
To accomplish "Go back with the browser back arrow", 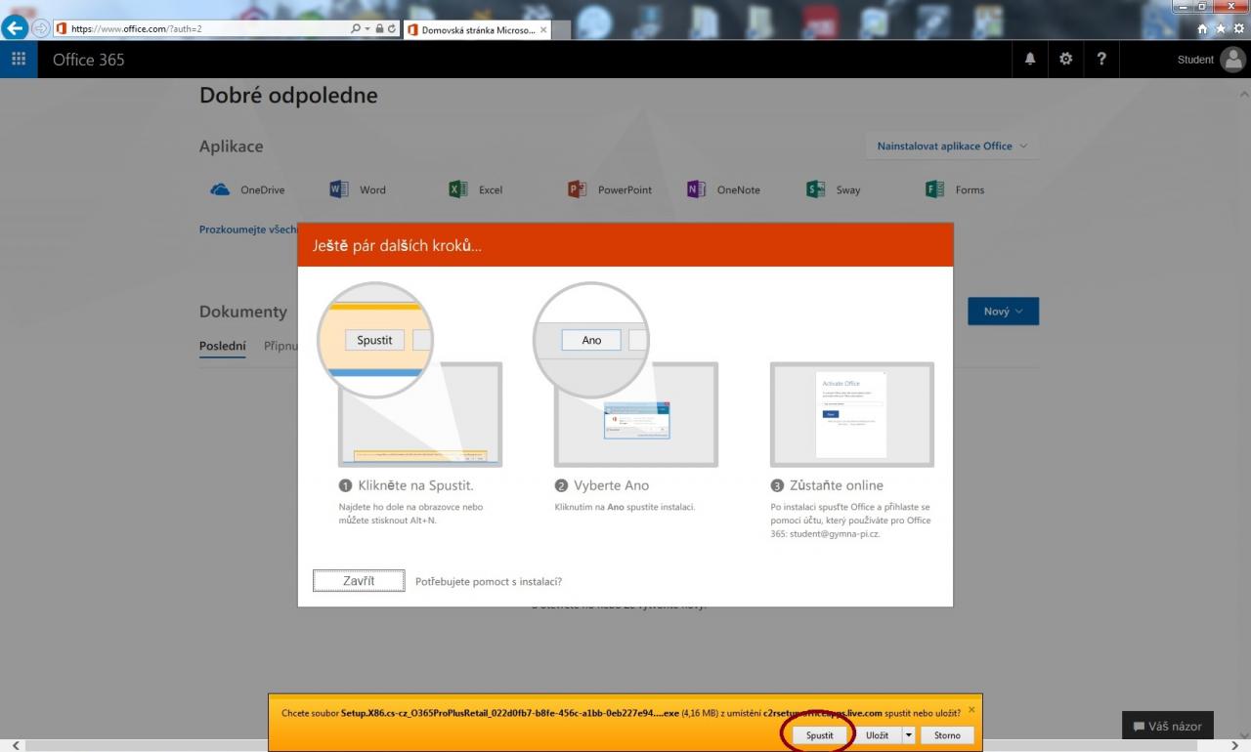I will [15, 28].
